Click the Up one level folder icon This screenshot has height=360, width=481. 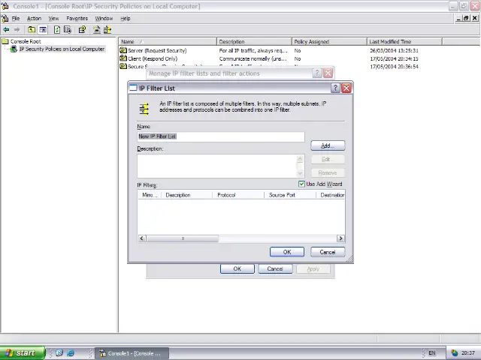(32, 30)
